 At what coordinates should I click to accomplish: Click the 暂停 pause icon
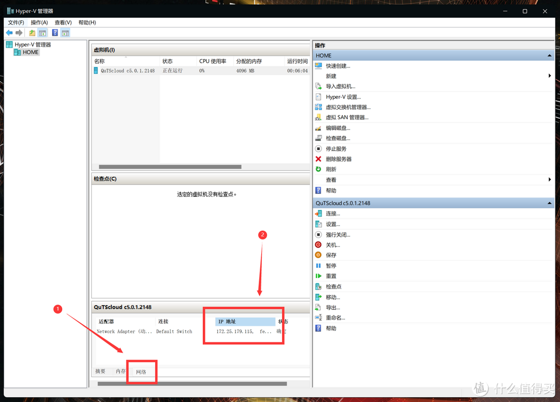(318, 265)
